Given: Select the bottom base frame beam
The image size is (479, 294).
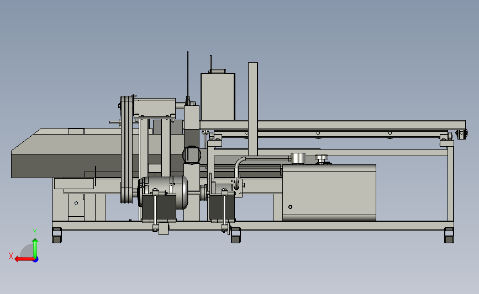Looking at the screenshot, I should coord(253,226).
